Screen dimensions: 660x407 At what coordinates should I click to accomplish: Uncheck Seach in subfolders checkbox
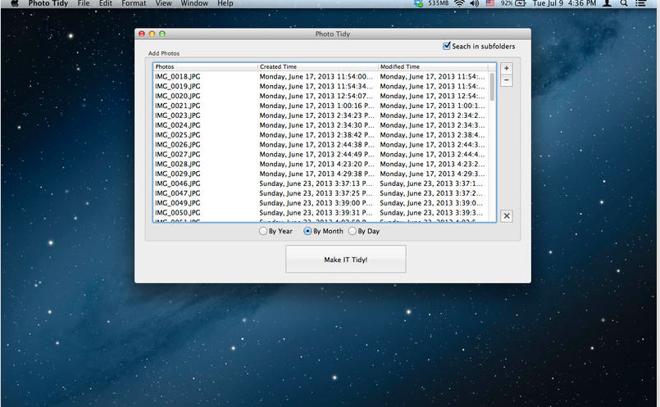click(x=447, y=46)
